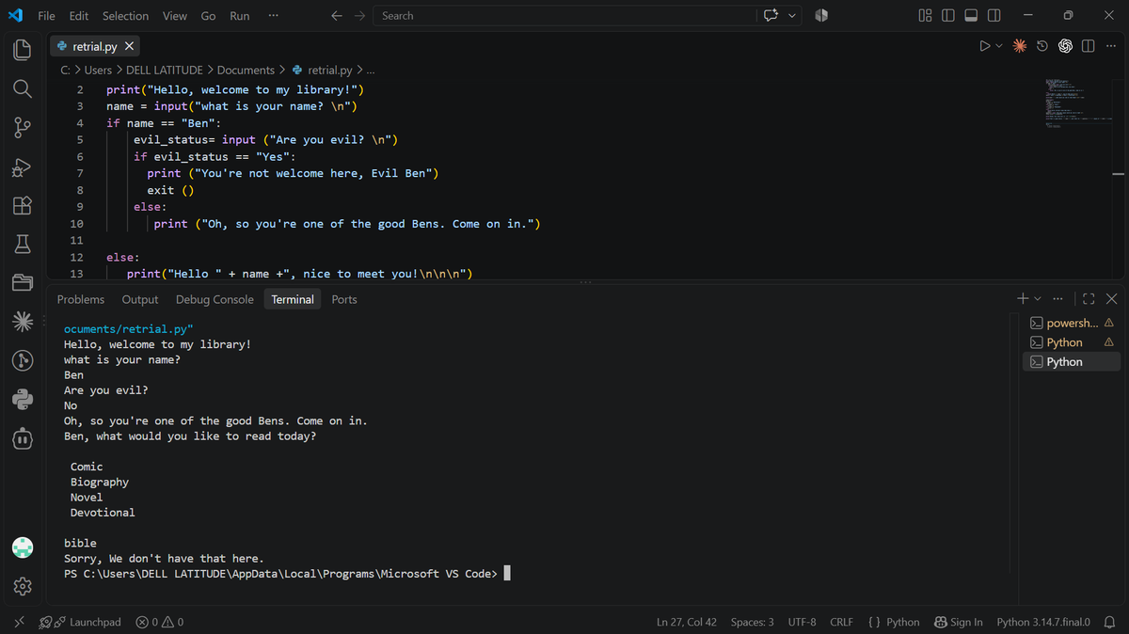
Task: Select the powershell terminal in terminal list
Action: [1072, 323]
